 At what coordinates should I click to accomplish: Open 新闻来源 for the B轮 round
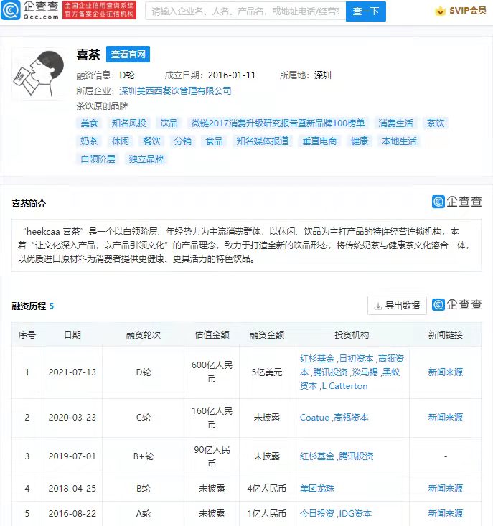(x=446, y=489)
